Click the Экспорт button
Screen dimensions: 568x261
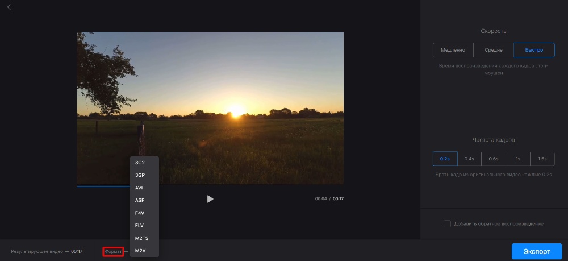pyautogui.click(x=537, y=251)
